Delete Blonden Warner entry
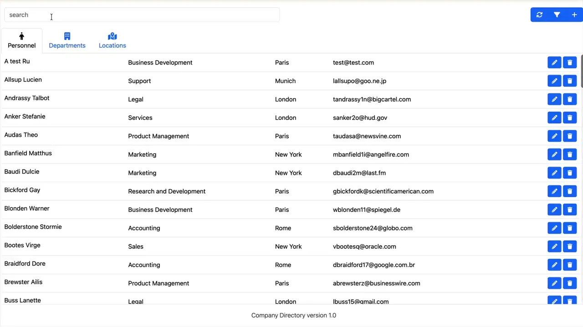 (x=570, y=210)
